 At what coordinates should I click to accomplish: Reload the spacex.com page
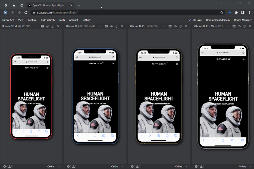[x=26, y=12]
